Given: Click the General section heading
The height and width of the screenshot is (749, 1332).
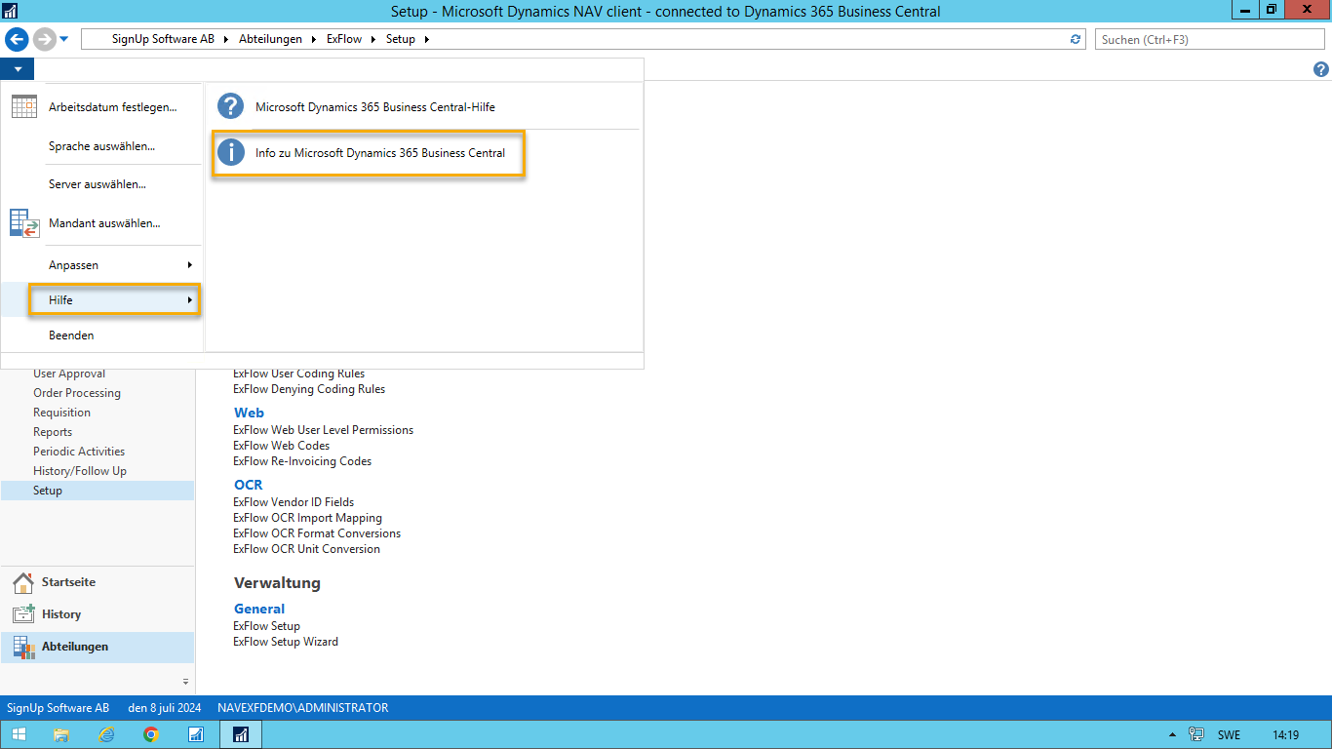Looking at the screenshot, I should (259, 609).
